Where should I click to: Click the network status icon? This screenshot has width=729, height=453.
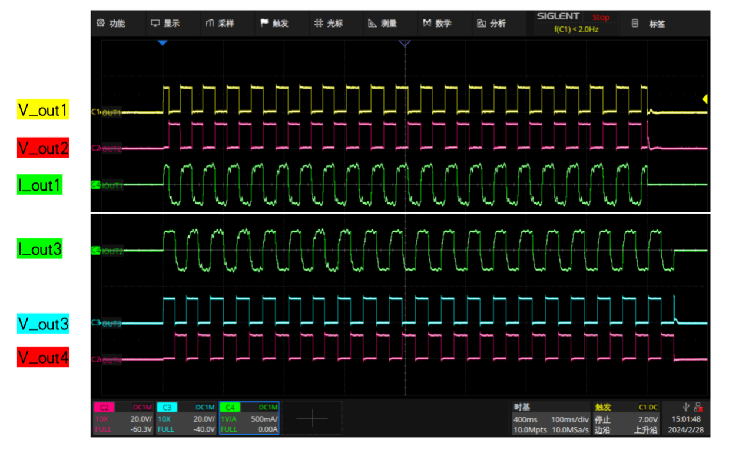[699, 407]
